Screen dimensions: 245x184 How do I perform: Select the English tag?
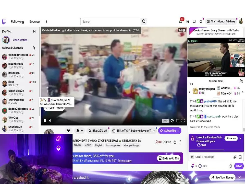click(x=99, y=145)
